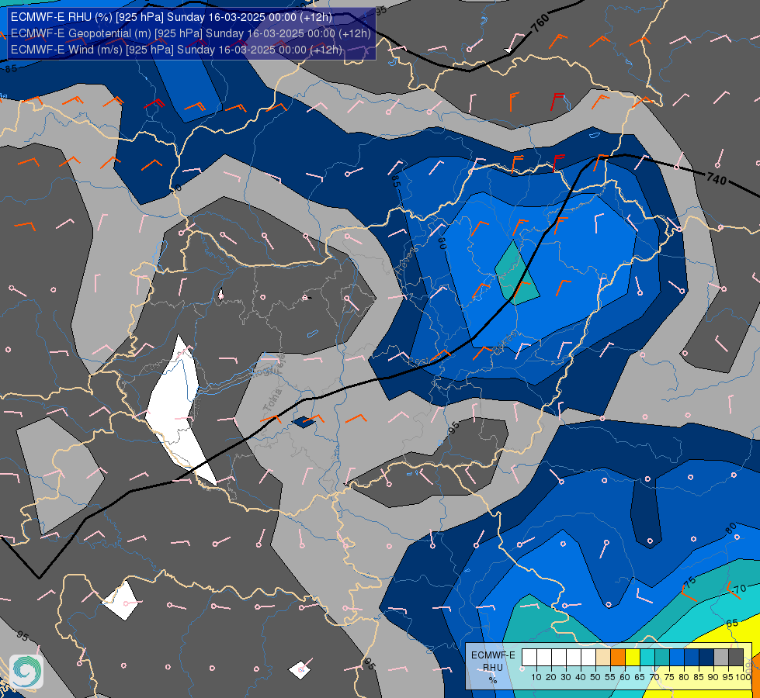Image resolution: width=760 pixels, height=698 pixels.
Task: Click the ECMWF-E Wind (m/s) title line
Action: (x=176, y=50)
